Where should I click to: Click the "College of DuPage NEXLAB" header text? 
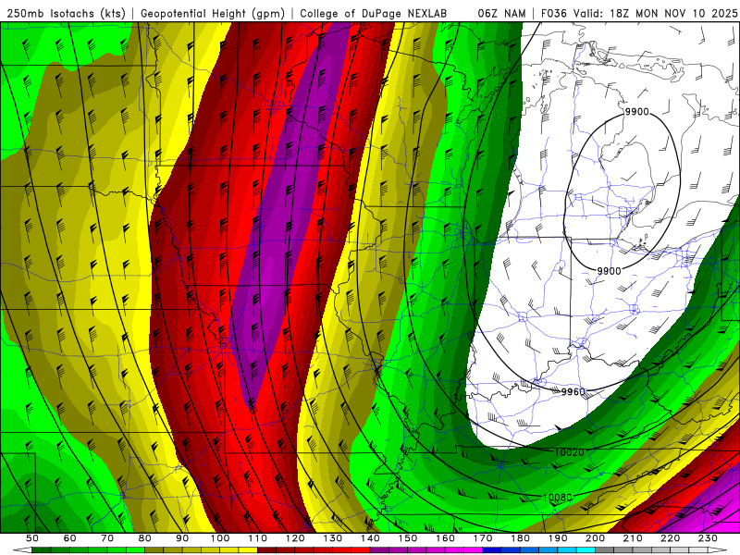click(374, 14)
